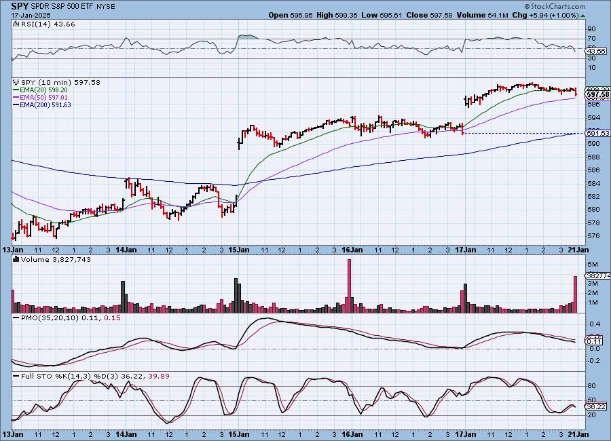This screenshot has width=611, height=441.
Task: Click the green up-arrow beside Chg value
Action: (582, 16)
